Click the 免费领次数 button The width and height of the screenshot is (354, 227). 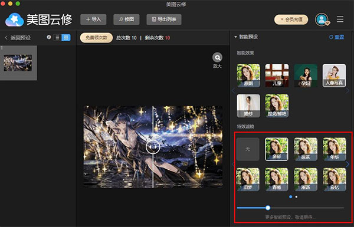(96, 38)
